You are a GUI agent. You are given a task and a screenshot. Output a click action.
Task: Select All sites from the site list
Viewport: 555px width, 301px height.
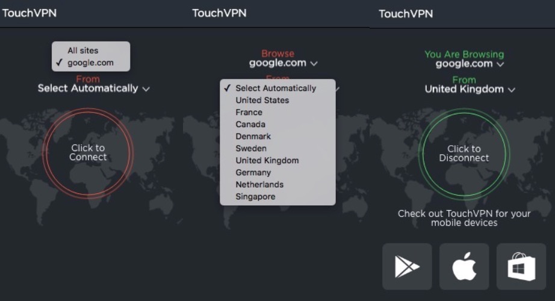(83, 51)
